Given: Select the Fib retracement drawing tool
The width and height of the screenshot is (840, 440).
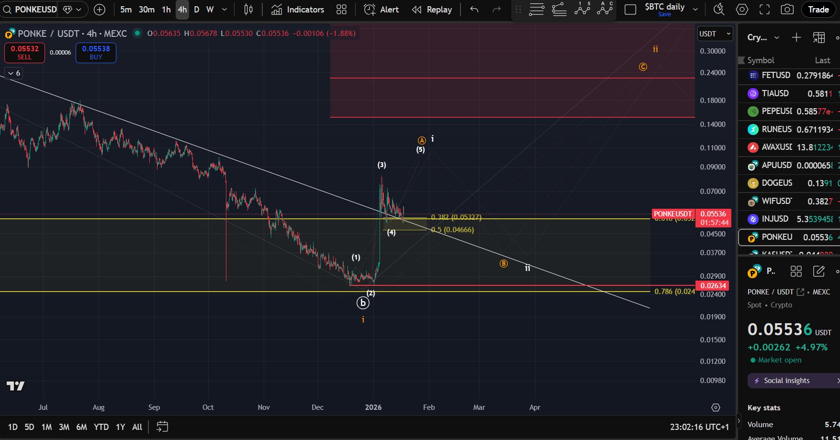Looking at the screenshot, I should [537, 10].
